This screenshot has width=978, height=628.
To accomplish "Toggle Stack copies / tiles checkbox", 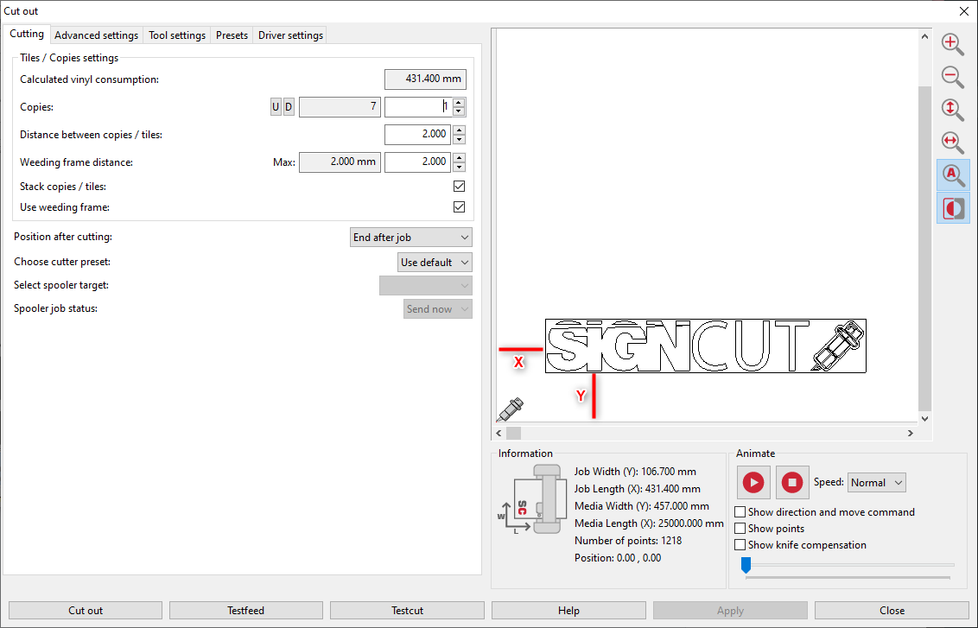I will tap(459, 186).
